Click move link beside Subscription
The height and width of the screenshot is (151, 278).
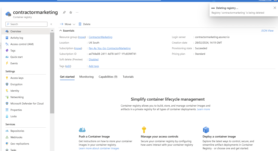pyautogui.click(x=78, y=48)
